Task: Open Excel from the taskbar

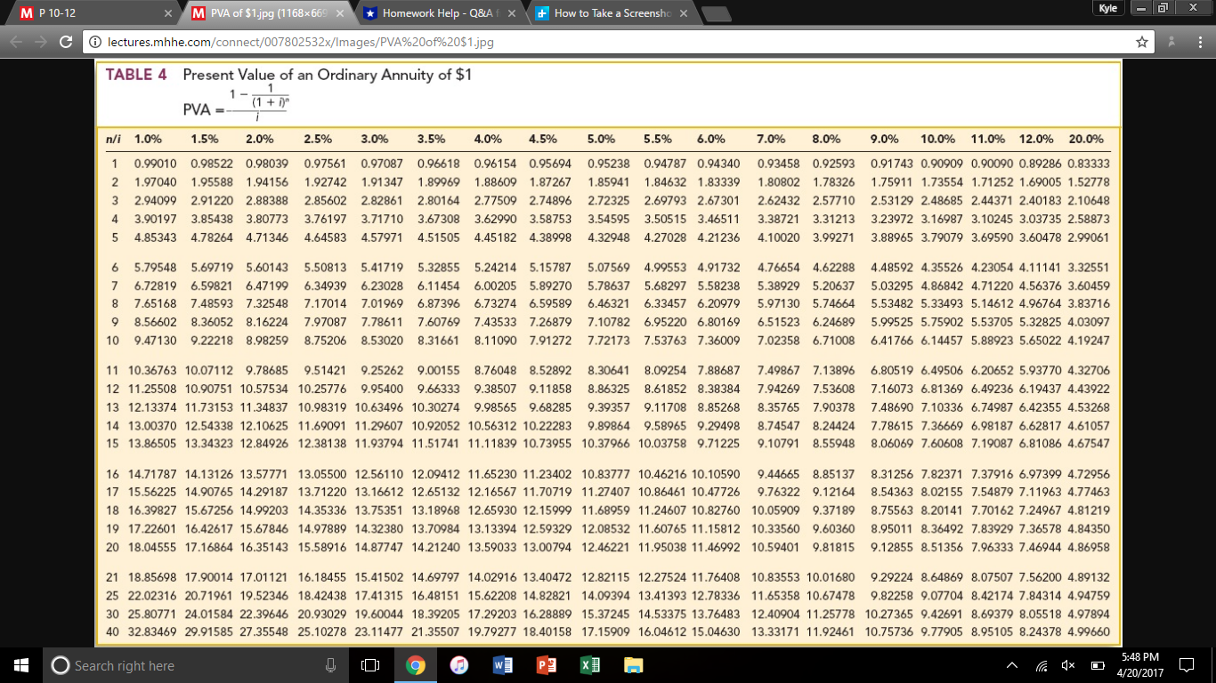Action: (588, 665)
